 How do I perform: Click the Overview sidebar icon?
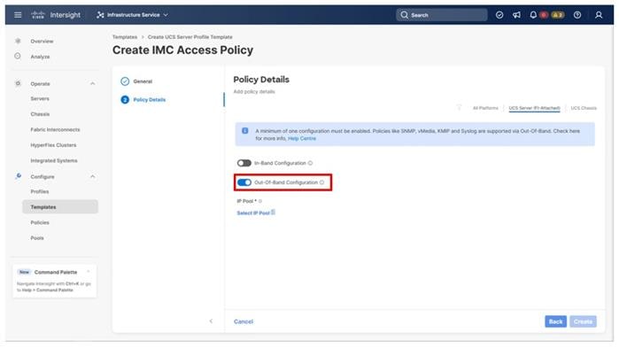point(18,41)
